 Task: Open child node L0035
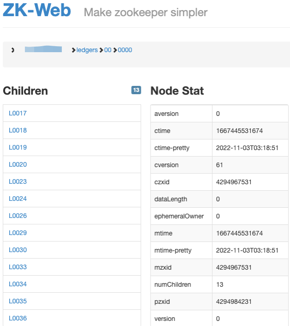pyautogui.click(x=18, y=301)
